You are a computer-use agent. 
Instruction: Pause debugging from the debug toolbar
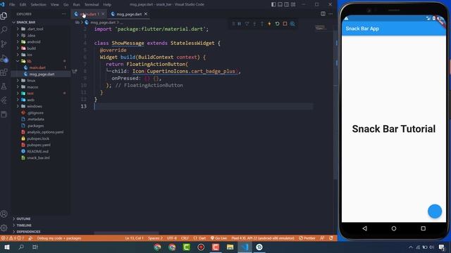click(240, 24)
